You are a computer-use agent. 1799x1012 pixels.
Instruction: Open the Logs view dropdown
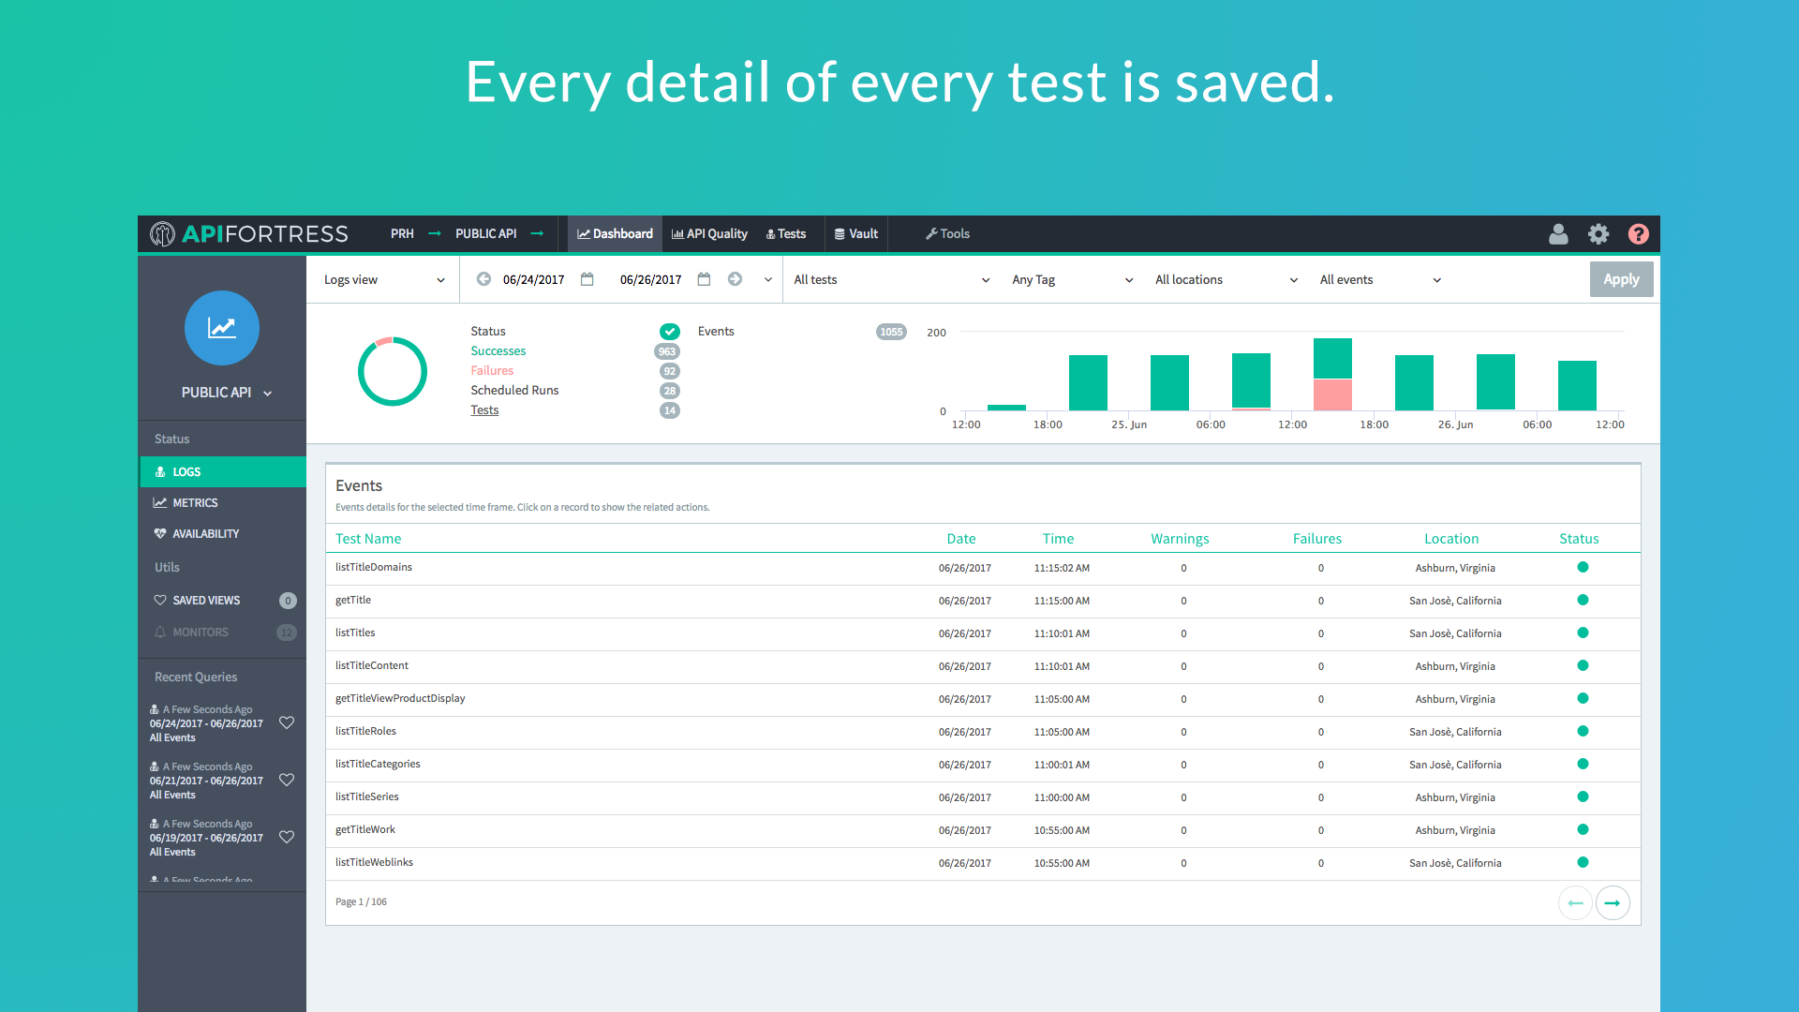coord(384,279)
